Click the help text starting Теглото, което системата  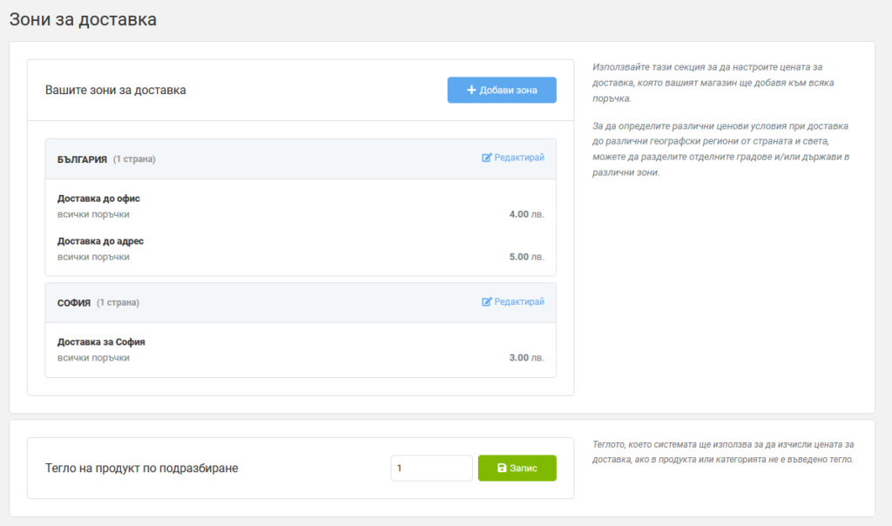(723, 451)
